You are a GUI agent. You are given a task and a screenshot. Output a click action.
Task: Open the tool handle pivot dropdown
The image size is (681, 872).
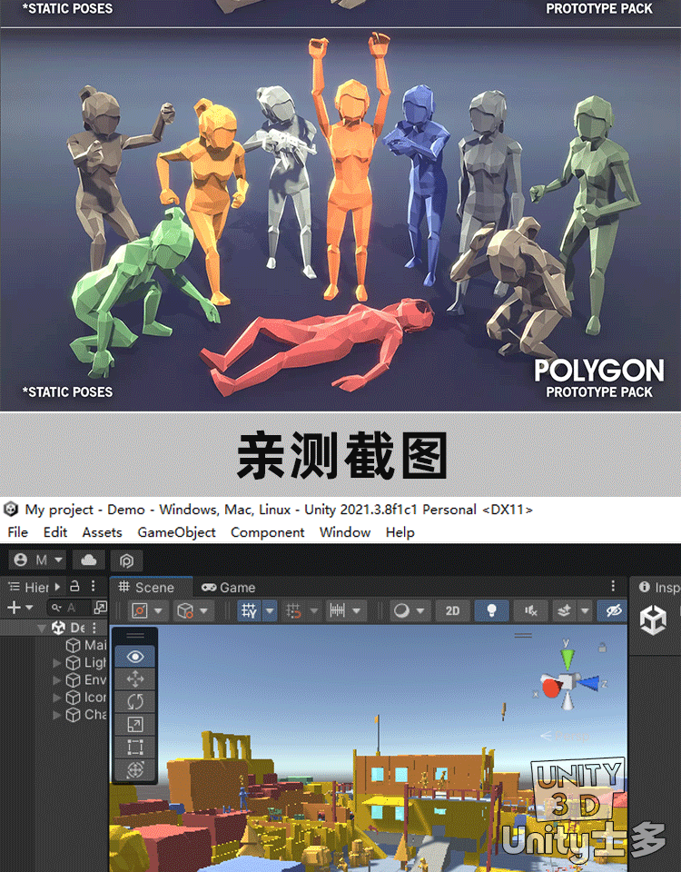click(x=147, y=611)
